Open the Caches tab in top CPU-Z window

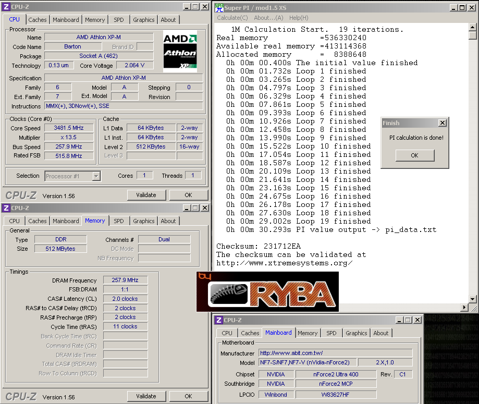click(38, 20)
